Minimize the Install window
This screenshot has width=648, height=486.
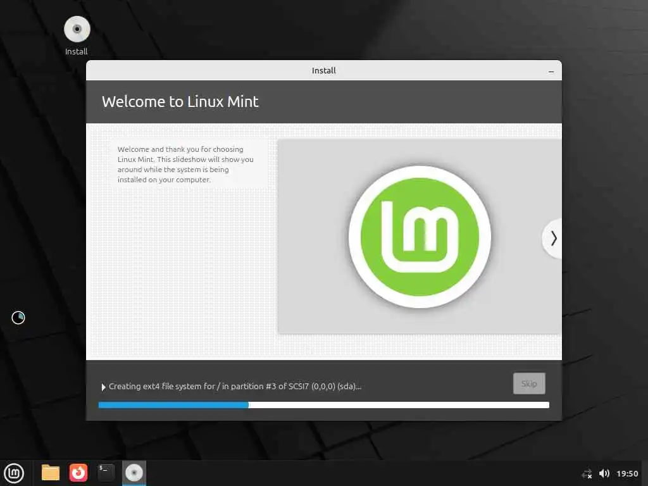click(x=551, y=71)
